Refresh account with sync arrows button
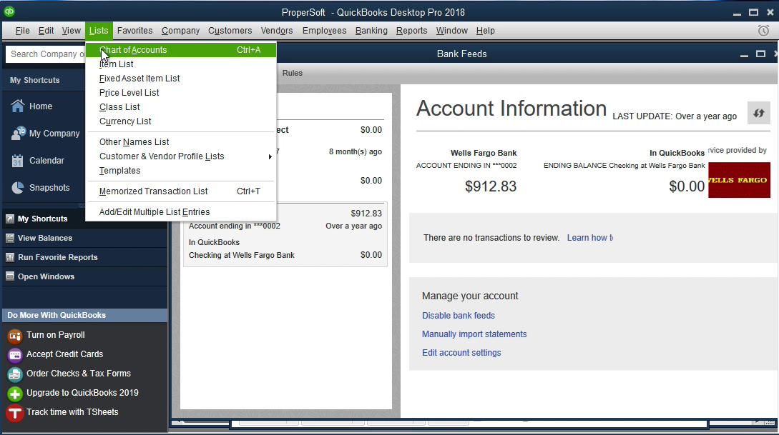 click(x=759, y=113)
